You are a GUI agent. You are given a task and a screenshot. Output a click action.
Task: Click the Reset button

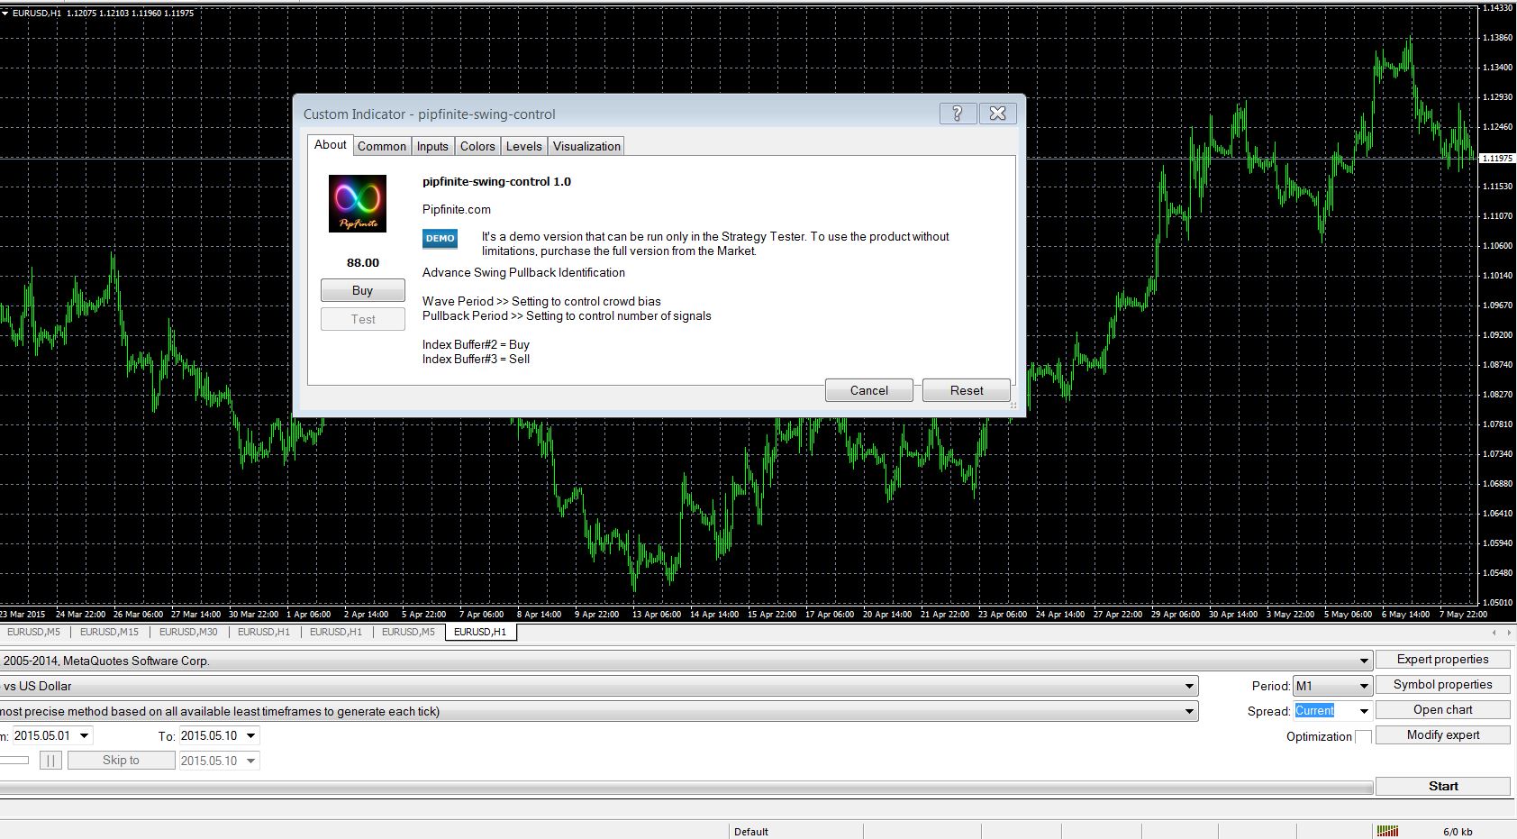[x=967, y=390]
